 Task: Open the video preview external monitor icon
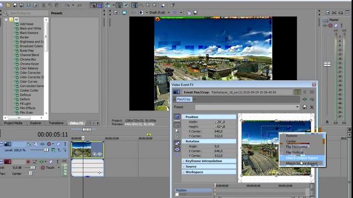(x=124, y=13)
